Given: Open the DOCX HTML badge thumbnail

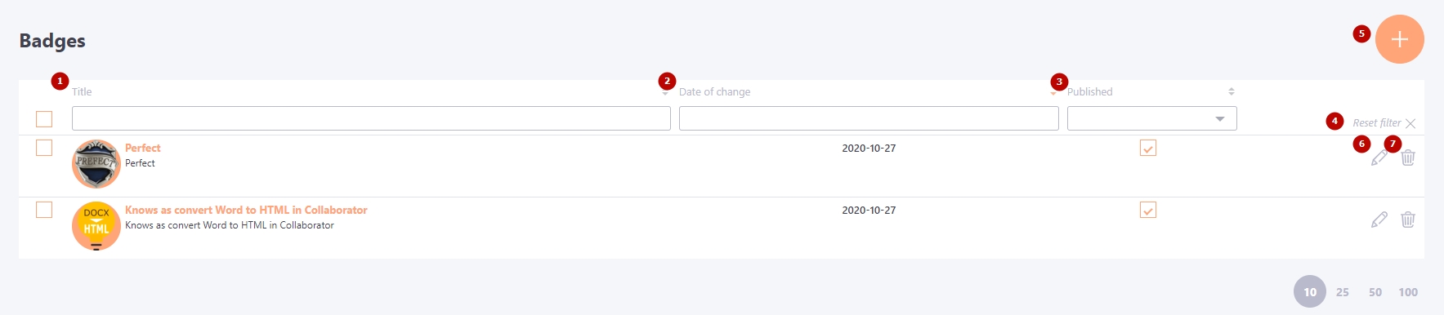Looking at the screenshot, I should click(96, 226).
